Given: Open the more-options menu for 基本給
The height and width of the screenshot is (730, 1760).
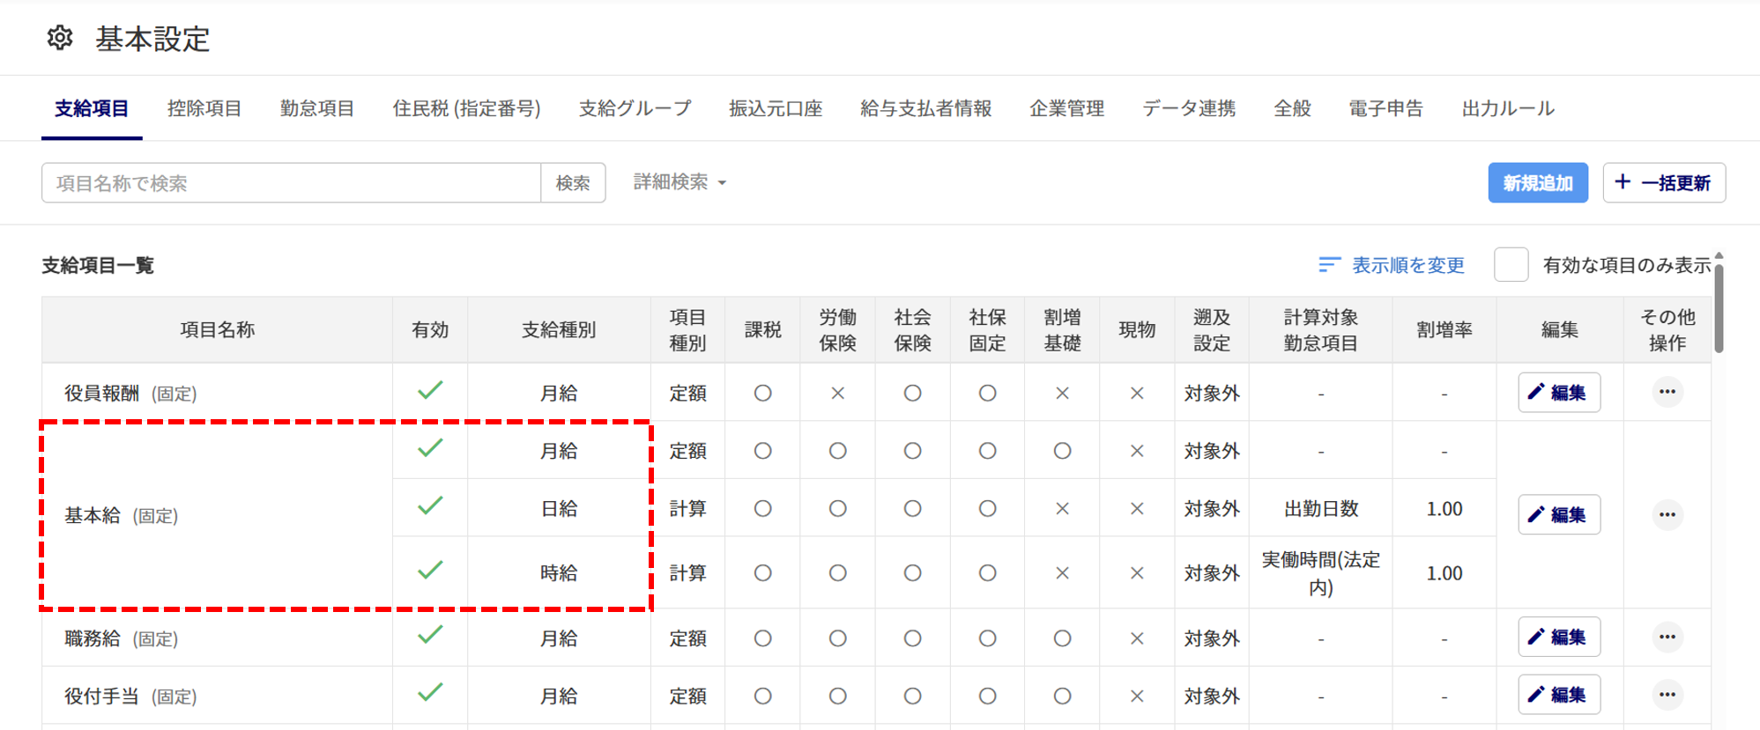Looking at the screenshot, I should pyautogui.click(x=1667, y=514).
